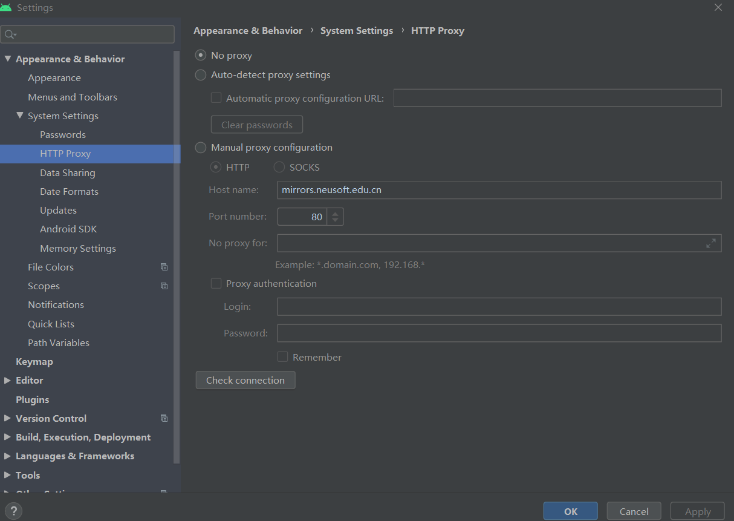
Task: Click the project-level icon beside Version Control
Action: tap(164, 418)
